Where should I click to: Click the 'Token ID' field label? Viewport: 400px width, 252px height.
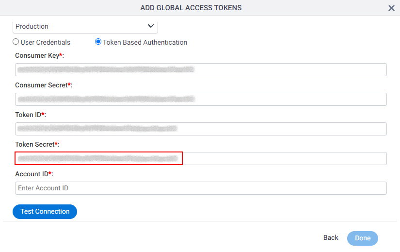click(x=31, y=115)
